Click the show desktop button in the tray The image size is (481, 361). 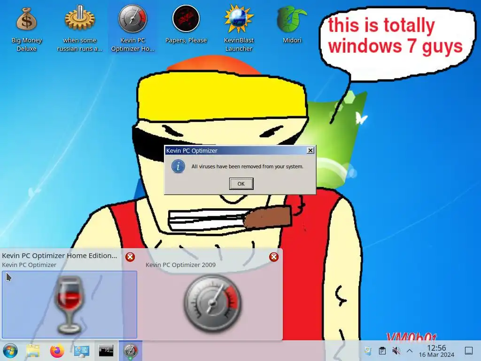pyautogui.click(x=469, y=351)
